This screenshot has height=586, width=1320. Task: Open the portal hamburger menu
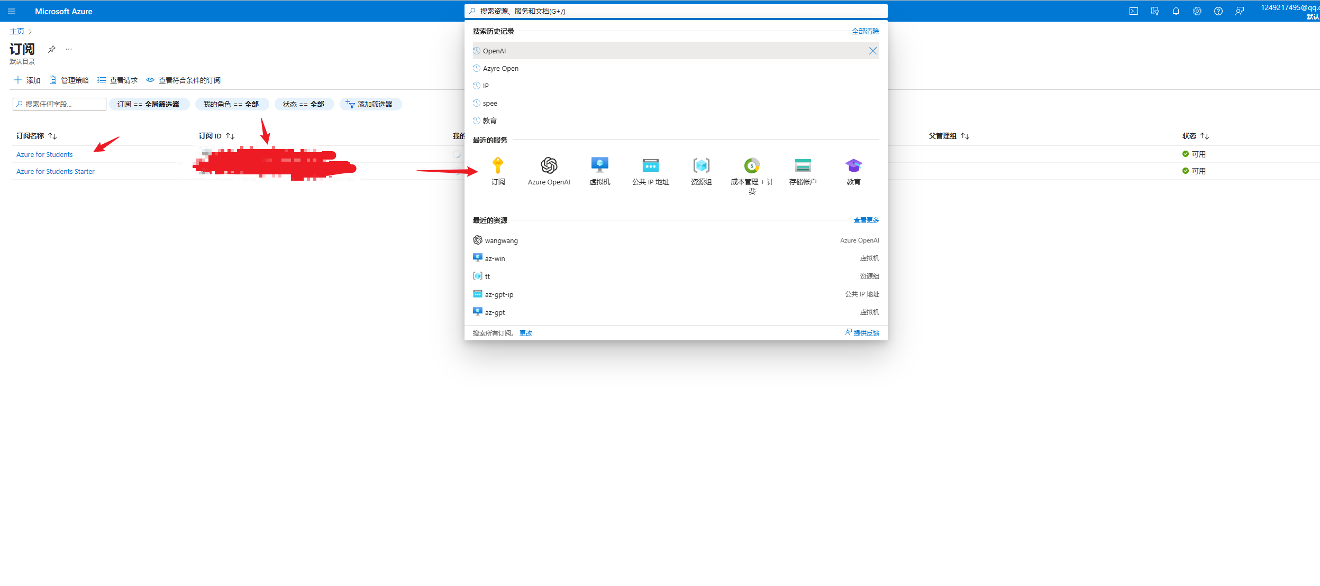[x=12, y=11]
